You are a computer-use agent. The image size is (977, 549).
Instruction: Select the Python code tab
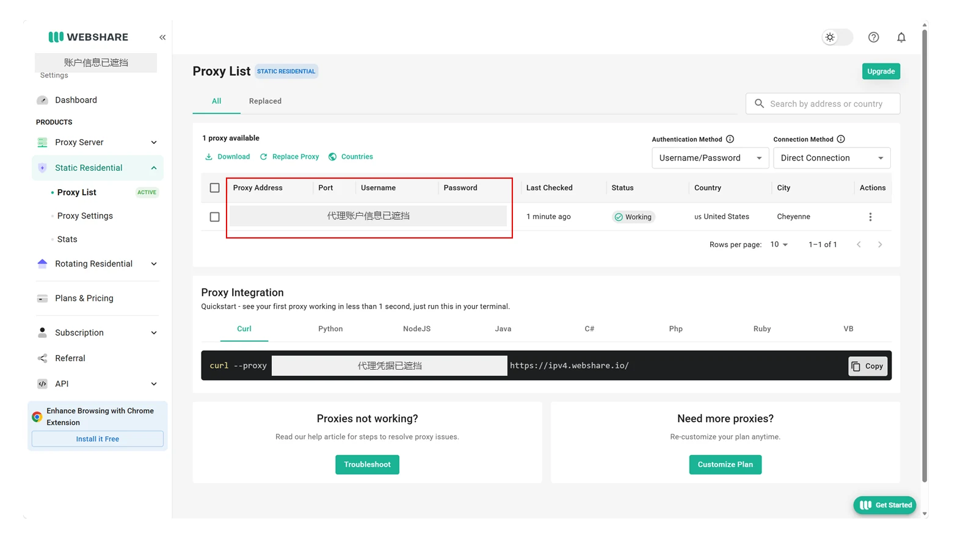pos(330,329)
